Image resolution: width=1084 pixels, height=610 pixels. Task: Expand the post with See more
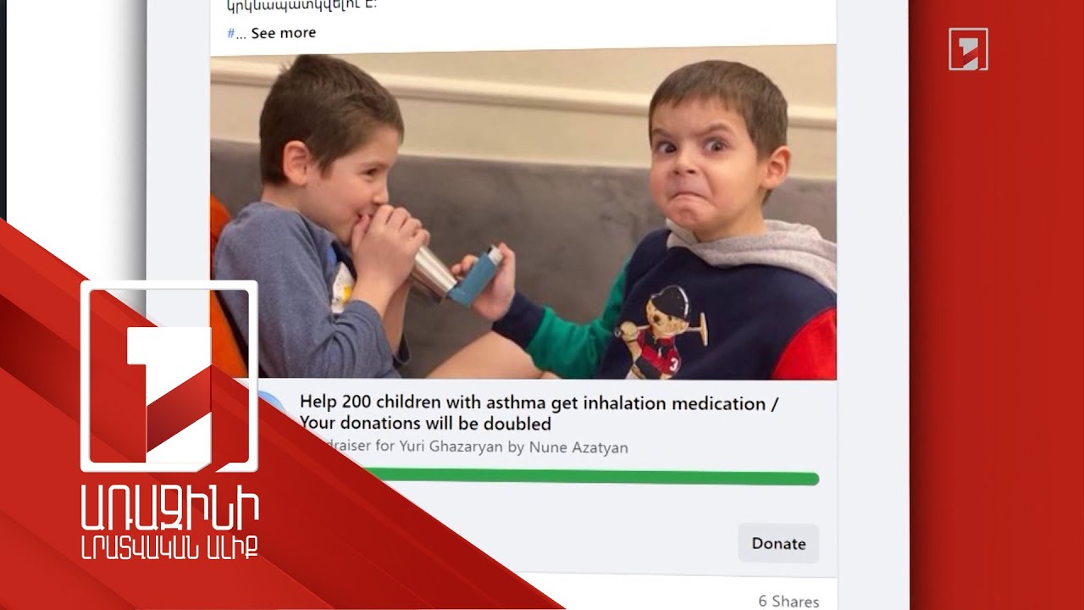(x=283, y=32)
